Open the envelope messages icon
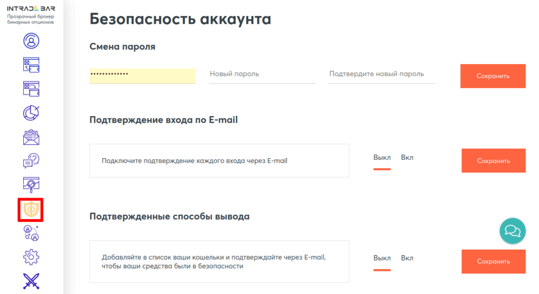Screen dimensions: 539x294 pyautogui.click(x=31, y=137)
